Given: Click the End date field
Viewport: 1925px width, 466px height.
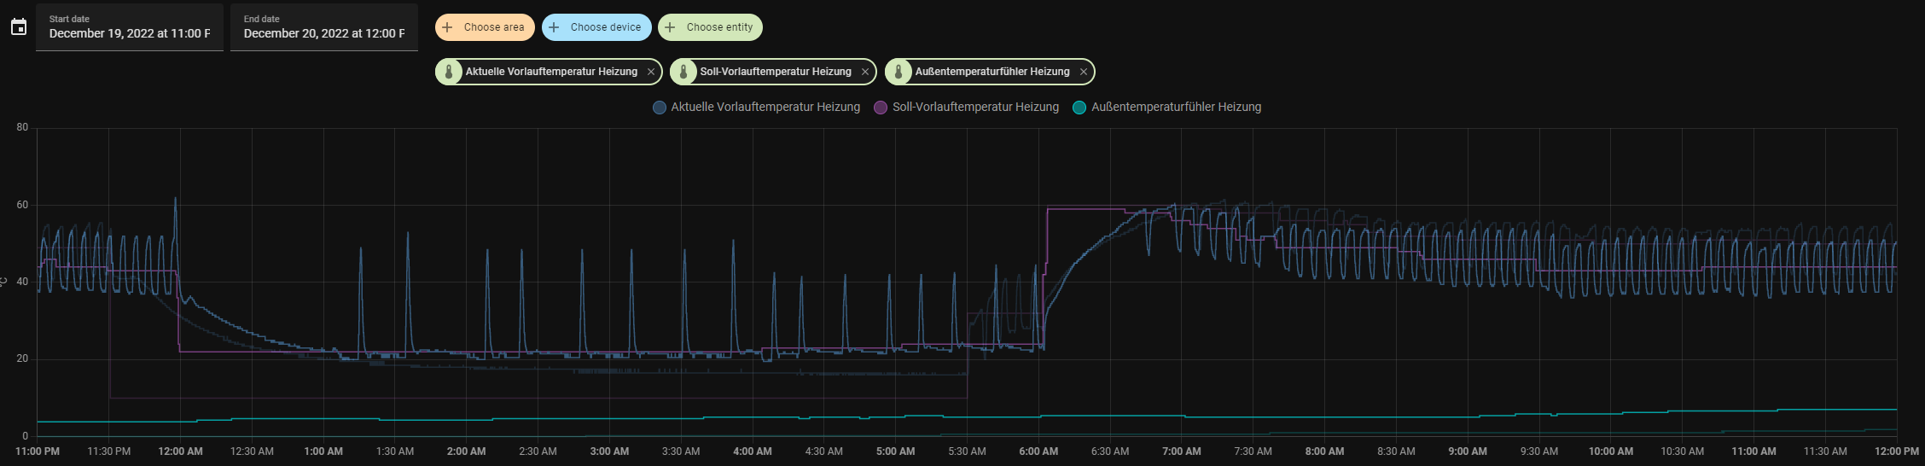Looking at the screenshot, I should [x=324, y=27].
